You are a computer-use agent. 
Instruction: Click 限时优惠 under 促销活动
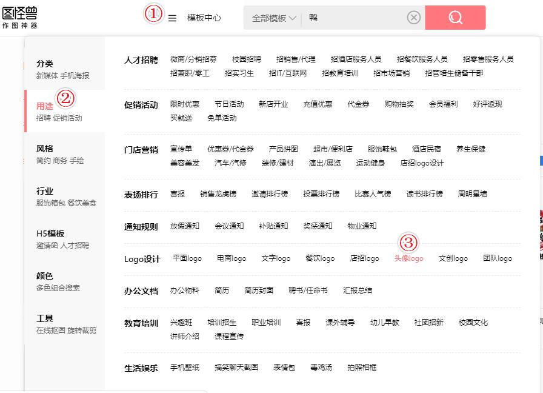[x=185, y=104]
